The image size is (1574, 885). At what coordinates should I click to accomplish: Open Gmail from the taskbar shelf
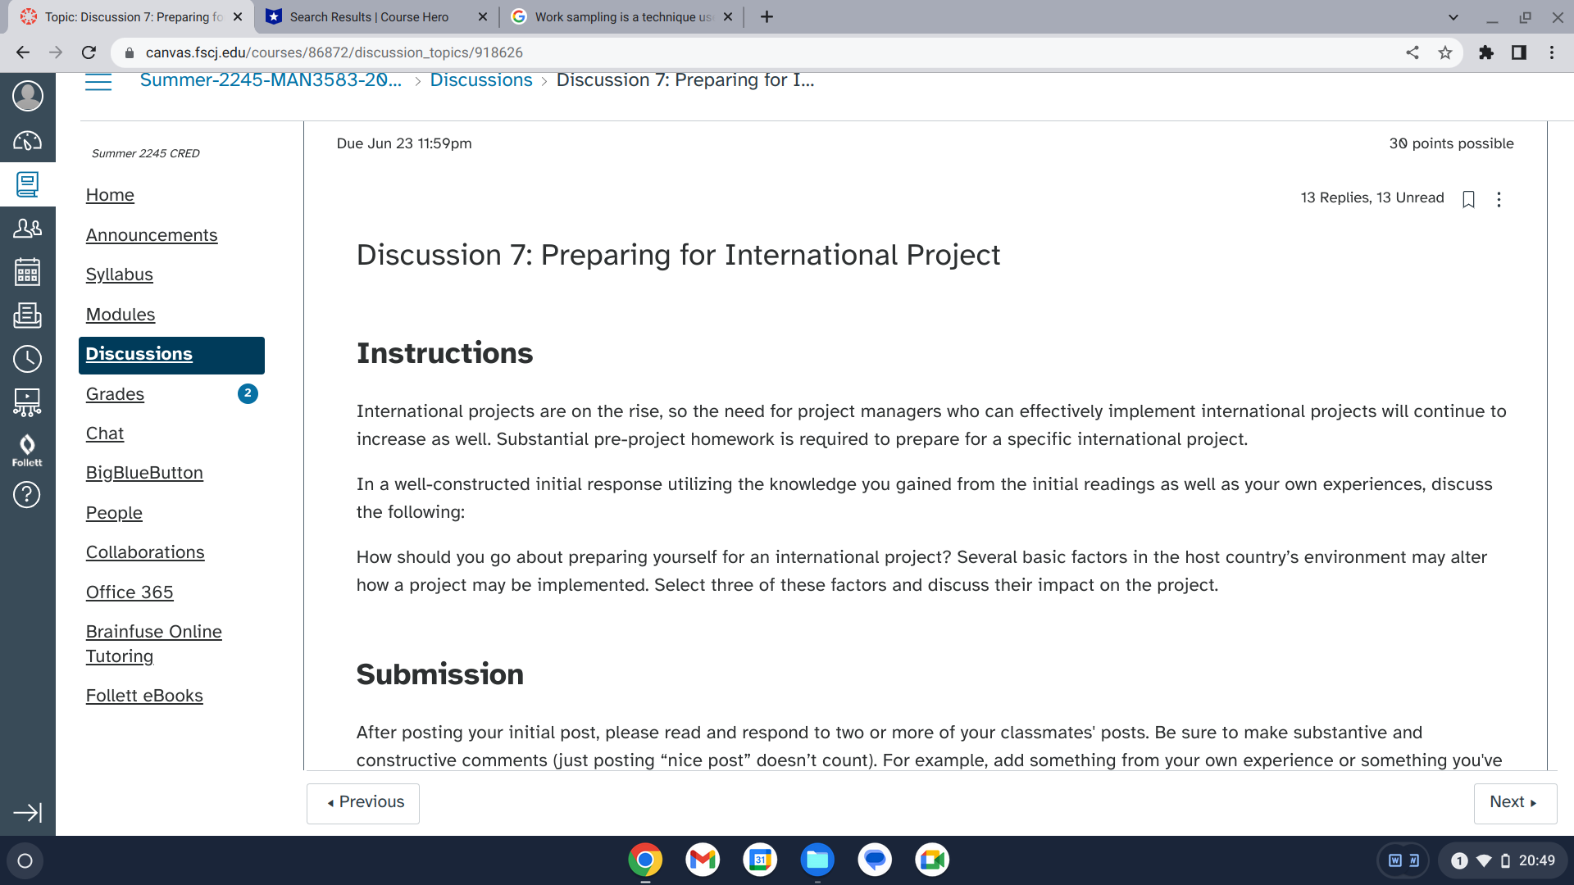703,860
